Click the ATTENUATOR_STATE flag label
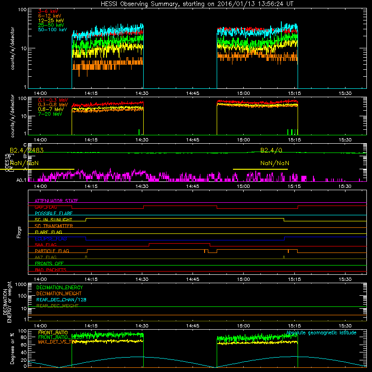The height and width of the screenshot is (372, 372). pyautogui.click(x=56, y=201)
